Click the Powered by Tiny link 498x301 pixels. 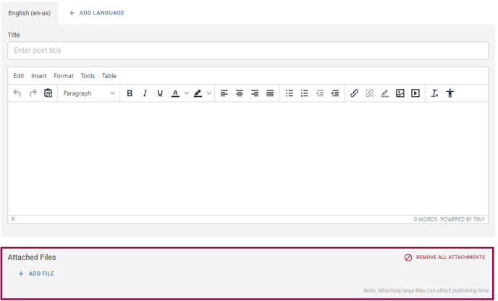coord(463,219)
